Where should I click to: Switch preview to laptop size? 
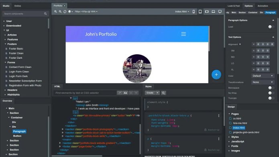[x=213, y=12]
